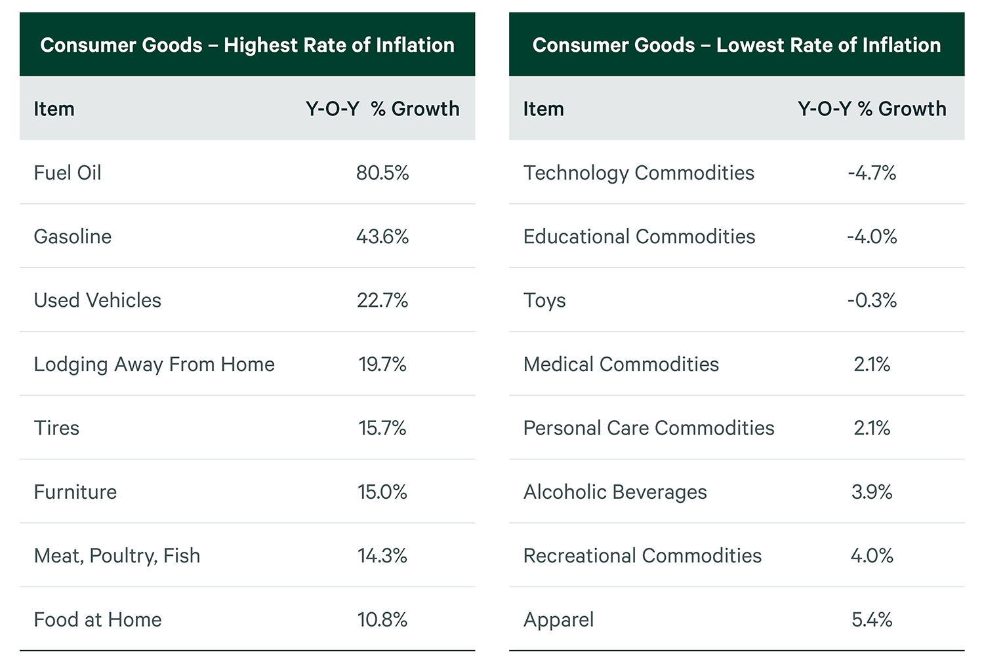Viewport: 984px width, 664px height.
Task: Click the Highest Rate of Inflation header
Action: click(247, 45)
